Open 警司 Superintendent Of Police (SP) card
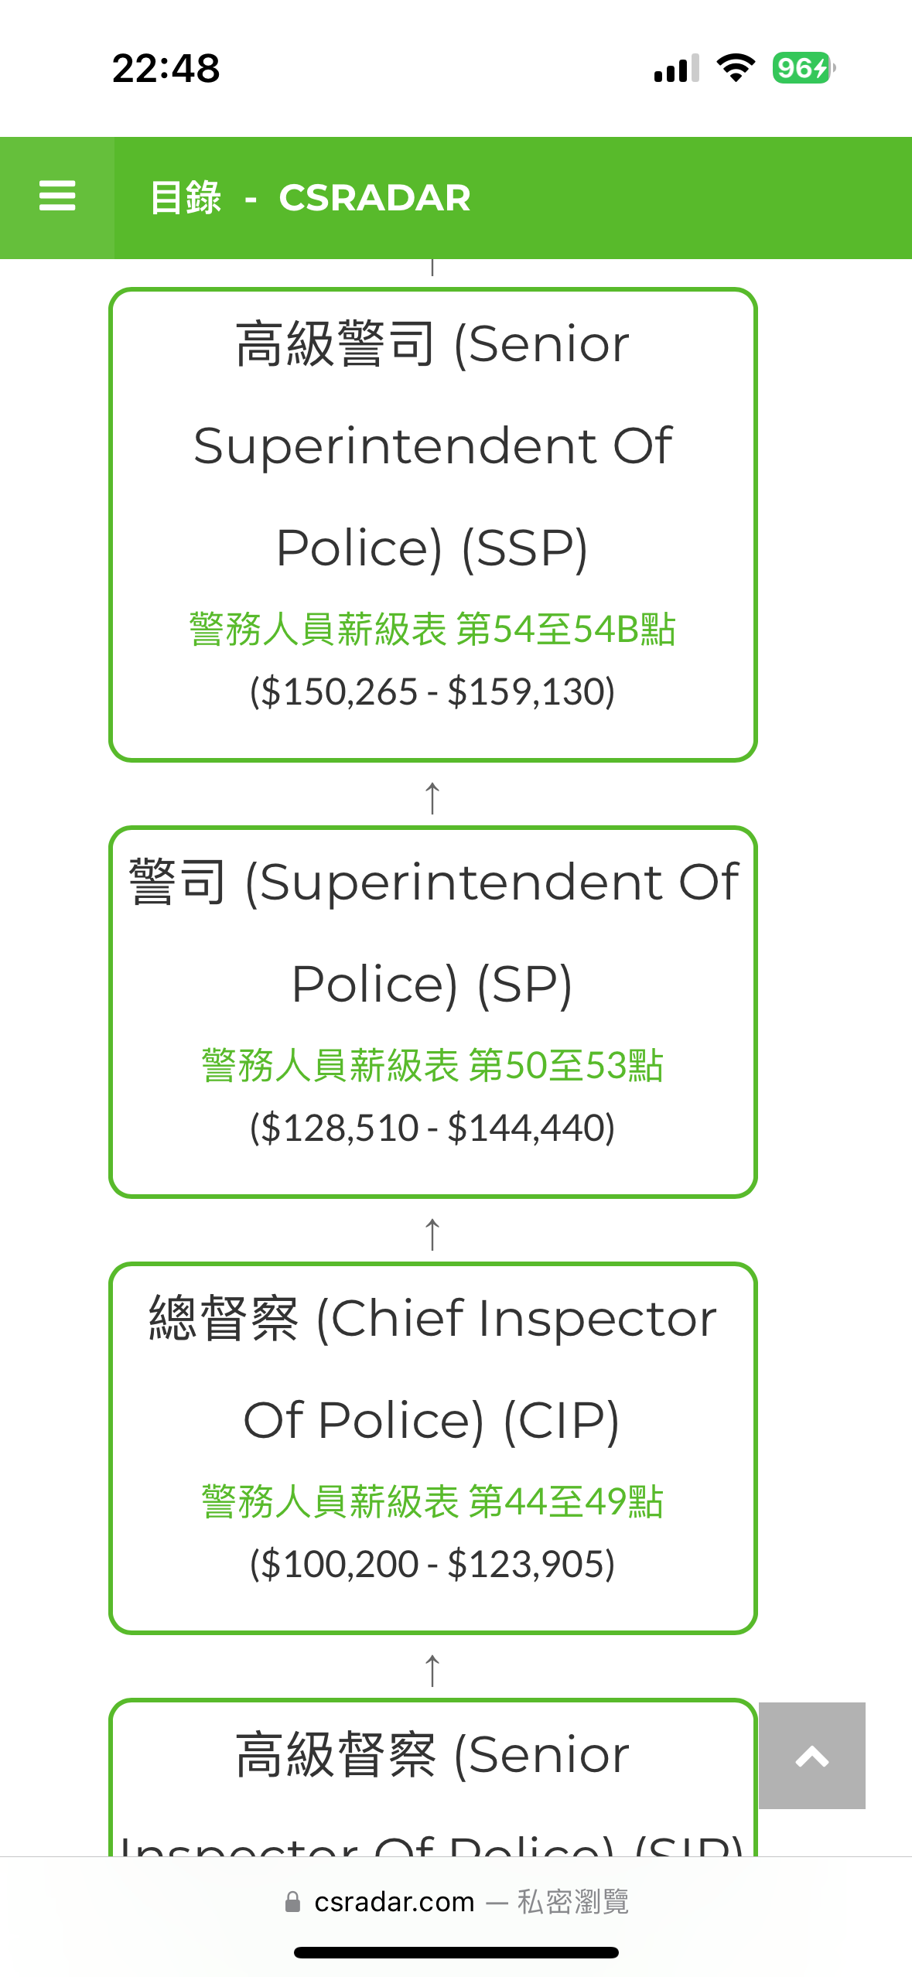 [x=432, y=1012]
